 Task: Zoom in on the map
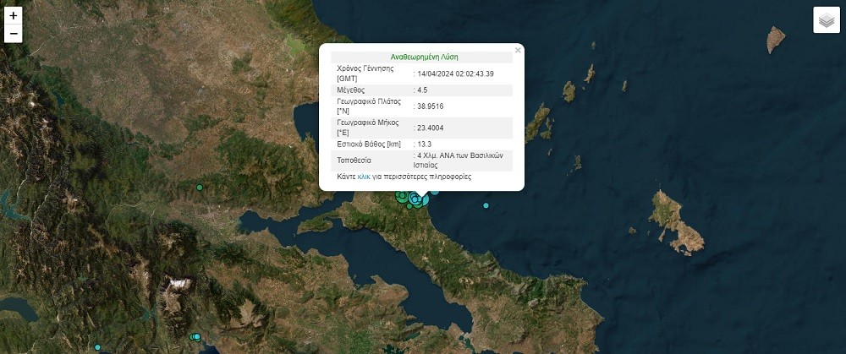pyautogui.click(x=13, y=15)
